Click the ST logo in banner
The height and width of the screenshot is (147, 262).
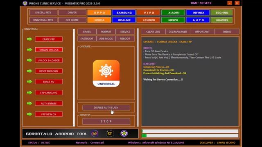[x=110, y=134]
